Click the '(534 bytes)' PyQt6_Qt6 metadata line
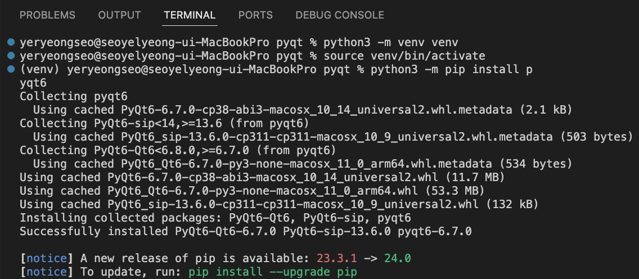Screen dimensions: 639x279 [303, 164]
